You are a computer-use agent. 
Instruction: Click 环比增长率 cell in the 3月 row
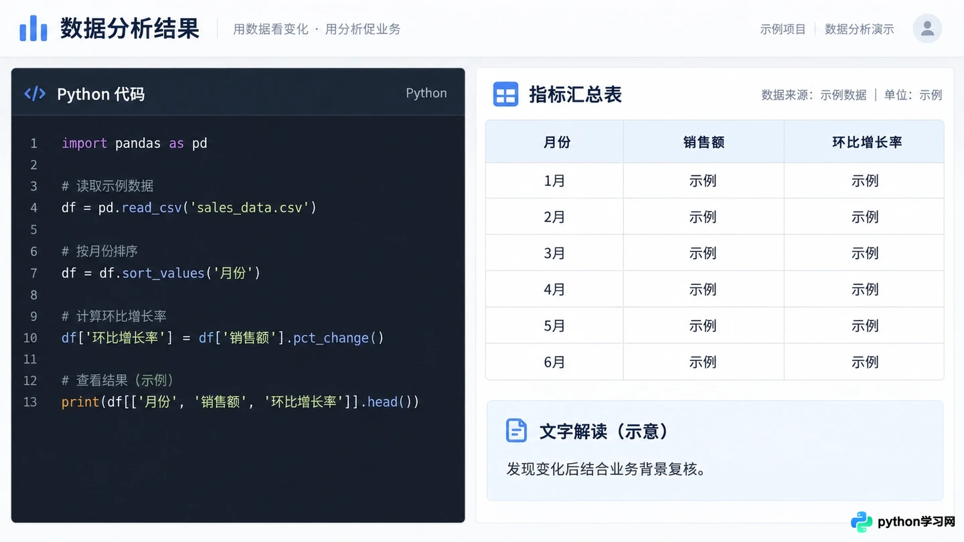coord(864,253)
